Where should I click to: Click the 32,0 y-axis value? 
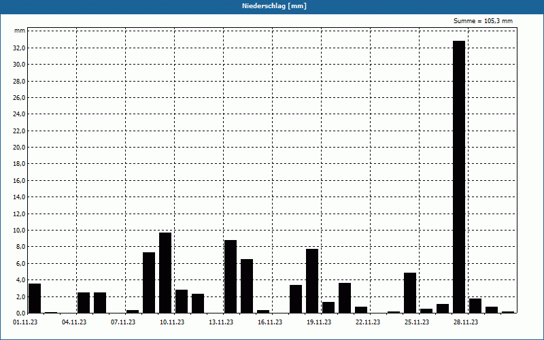click(19, 48)
